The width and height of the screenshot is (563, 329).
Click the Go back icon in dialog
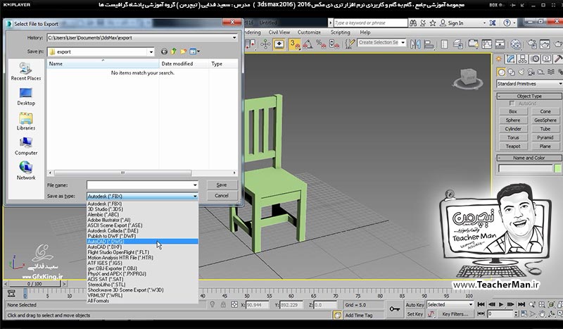[x=164, y=51]
